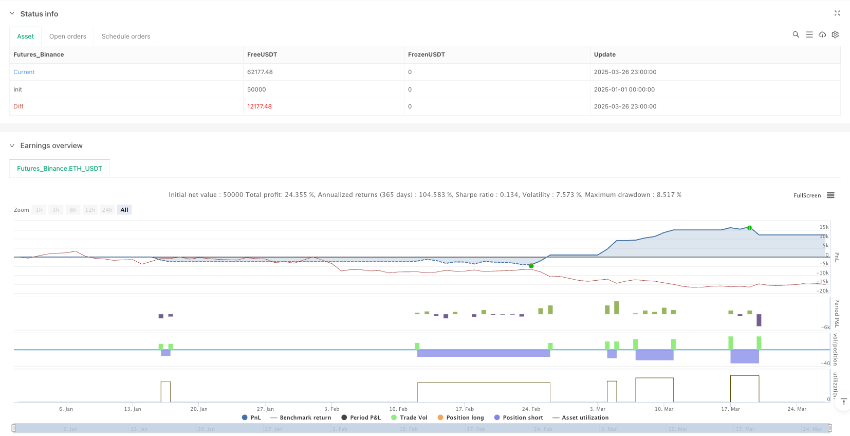Toggle the Trade Vol legend item
Image resolution: width=850 pixels, height=436 pixels.
click(409, 417)
